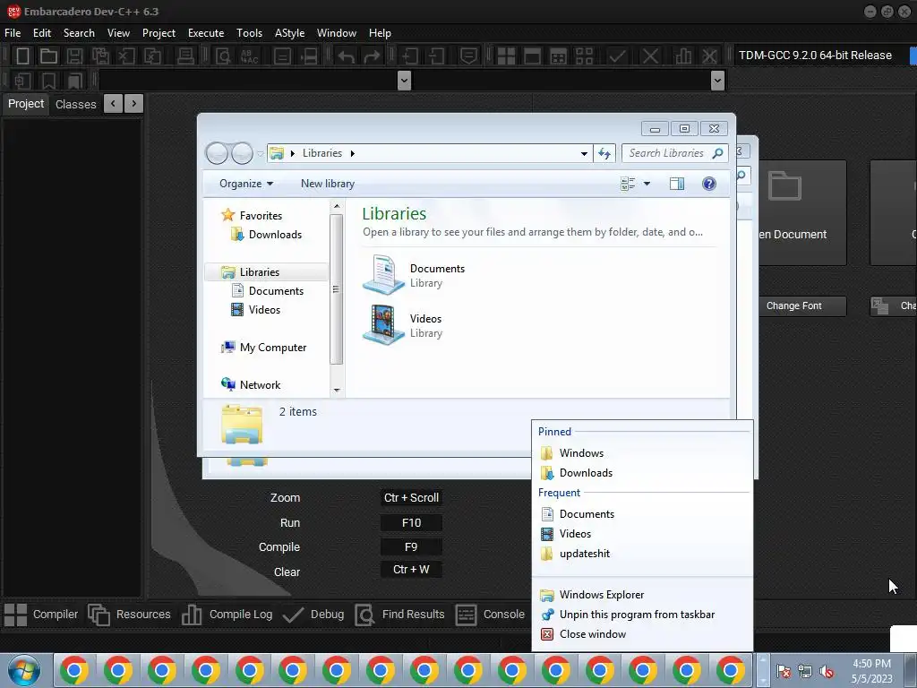Open pinned Windows folder in jump list
Viewport: 917px width, 688px height.
[x=641, y=452]
